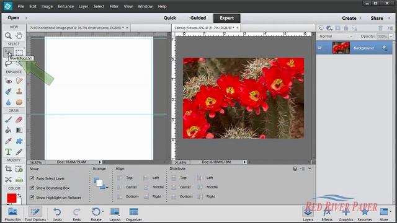Select the Spot Healing Brush tool
The image size is (397, 223).
19,81
